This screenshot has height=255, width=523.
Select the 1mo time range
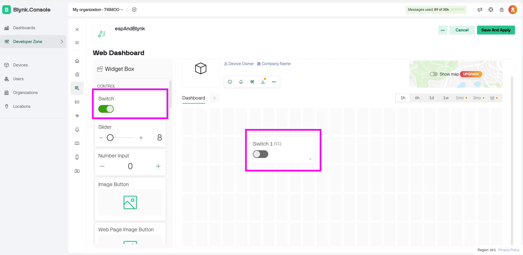[461, 98]
